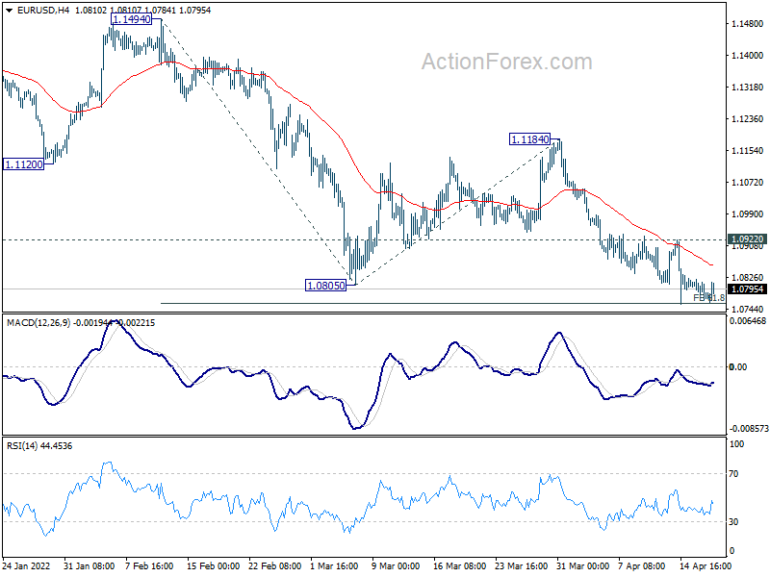This screenshot has width=770, height=577.
Task: Select the 7 Apr 08:00 time label
Action: coord(642,566)
